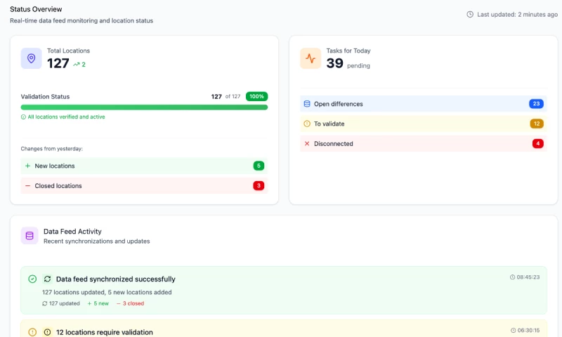Click the 06:30:15 timestamp
The image size is (562, 337).
coord(529,330)
